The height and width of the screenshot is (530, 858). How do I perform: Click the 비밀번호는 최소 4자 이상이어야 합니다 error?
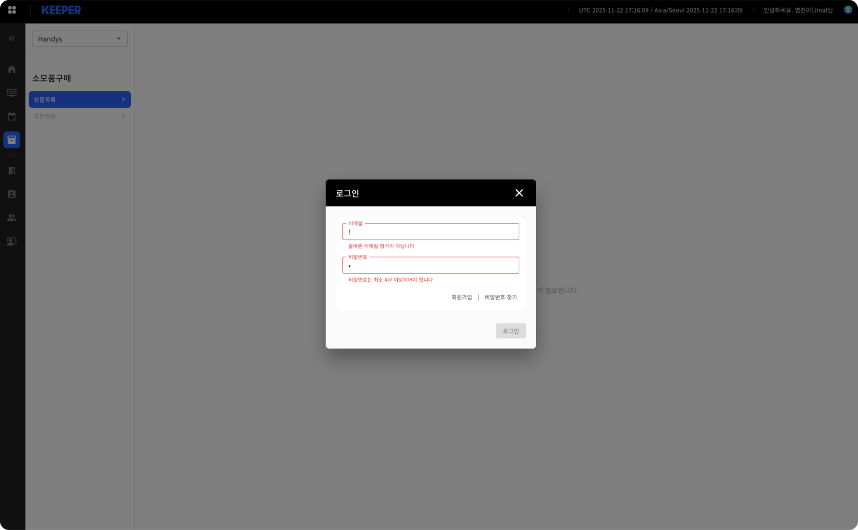(x=391, y=280)
